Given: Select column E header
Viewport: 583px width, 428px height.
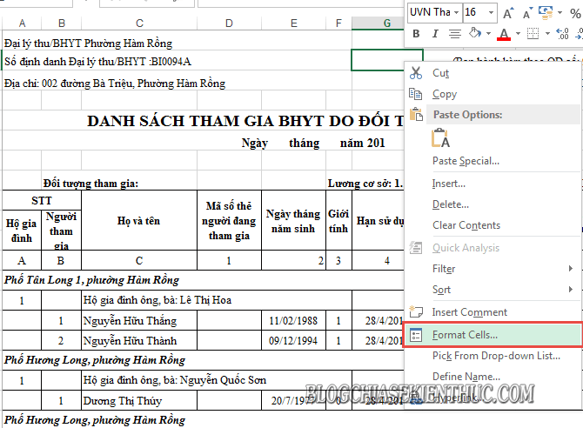Looking at the screenshot, I should pos(294,23).
